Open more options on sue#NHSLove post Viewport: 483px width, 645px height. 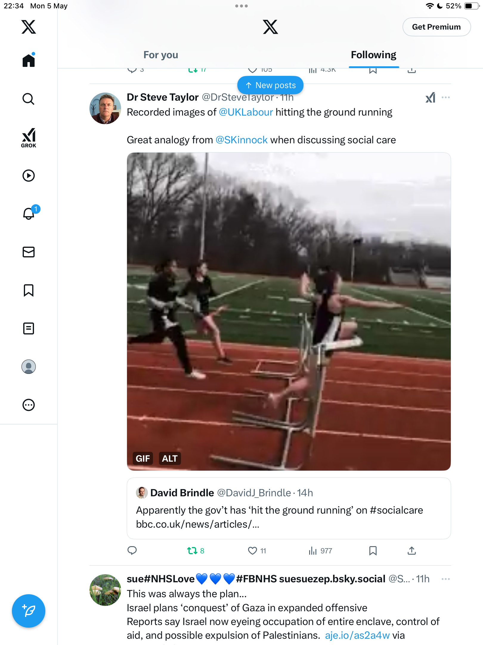point(446,579)
